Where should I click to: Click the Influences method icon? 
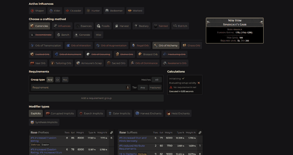coord(55,26)
